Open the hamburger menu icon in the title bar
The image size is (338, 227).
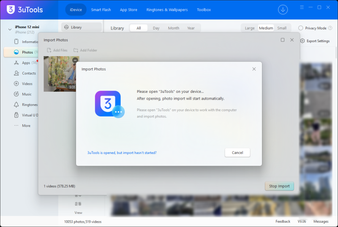302,7
